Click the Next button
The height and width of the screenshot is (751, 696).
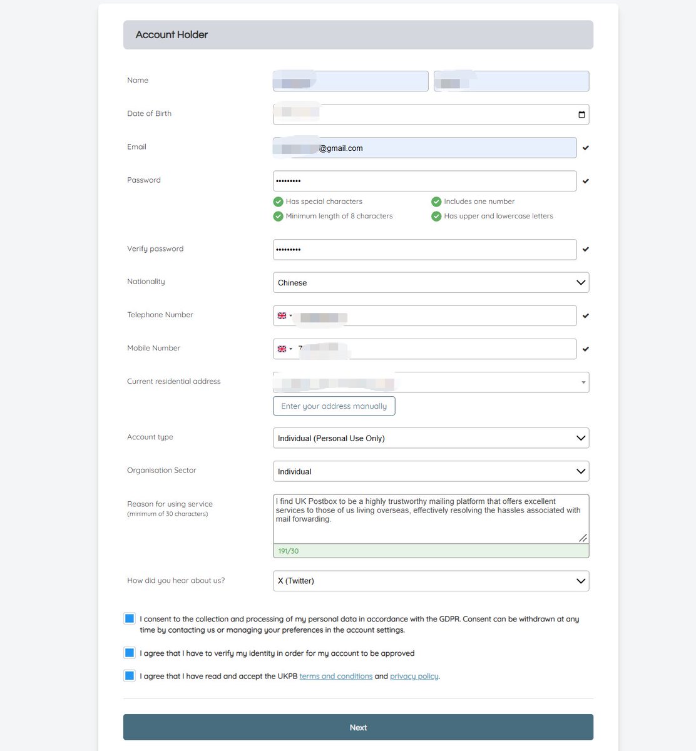(x=358, y=727)
